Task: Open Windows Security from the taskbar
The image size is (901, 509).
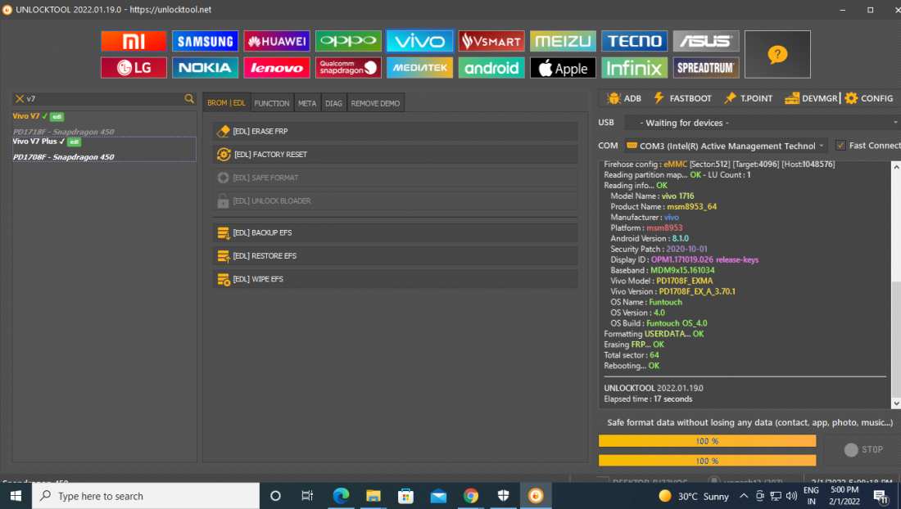Action: click(504, 496)
